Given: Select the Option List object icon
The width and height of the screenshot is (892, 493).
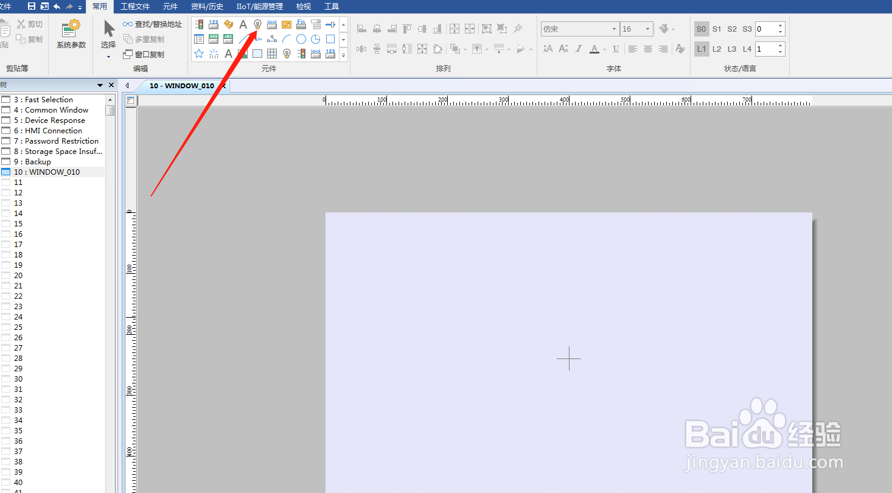Looking at the screenshot, I should (x=316, y=24).
